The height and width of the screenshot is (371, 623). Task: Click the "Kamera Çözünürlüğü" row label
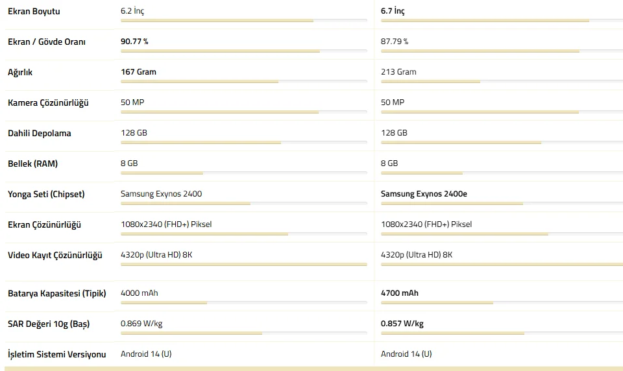[48, 103]
